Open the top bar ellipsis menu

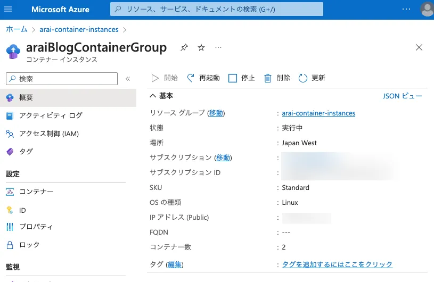406,9
